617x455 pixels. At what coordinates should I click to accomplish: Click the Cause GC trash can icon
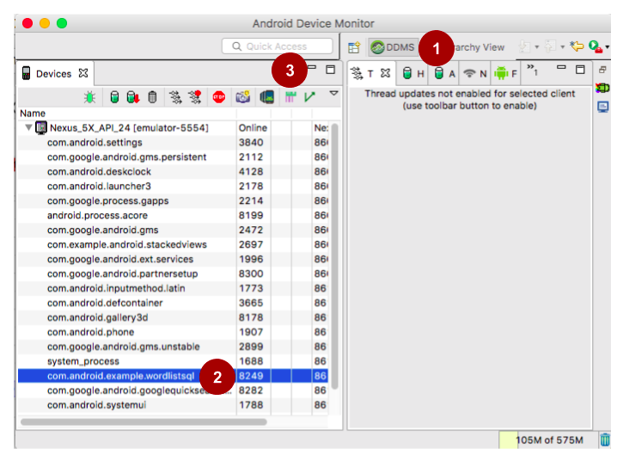[152, 97]
